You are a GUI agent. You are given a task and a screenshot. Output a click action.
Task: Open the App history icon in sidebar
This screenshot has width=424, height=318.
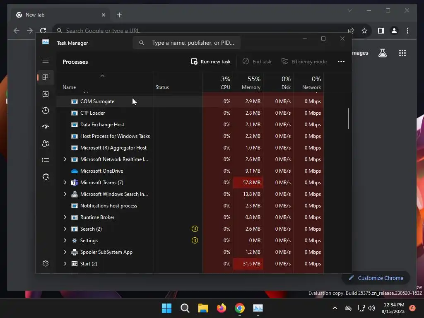pos(46,110)
